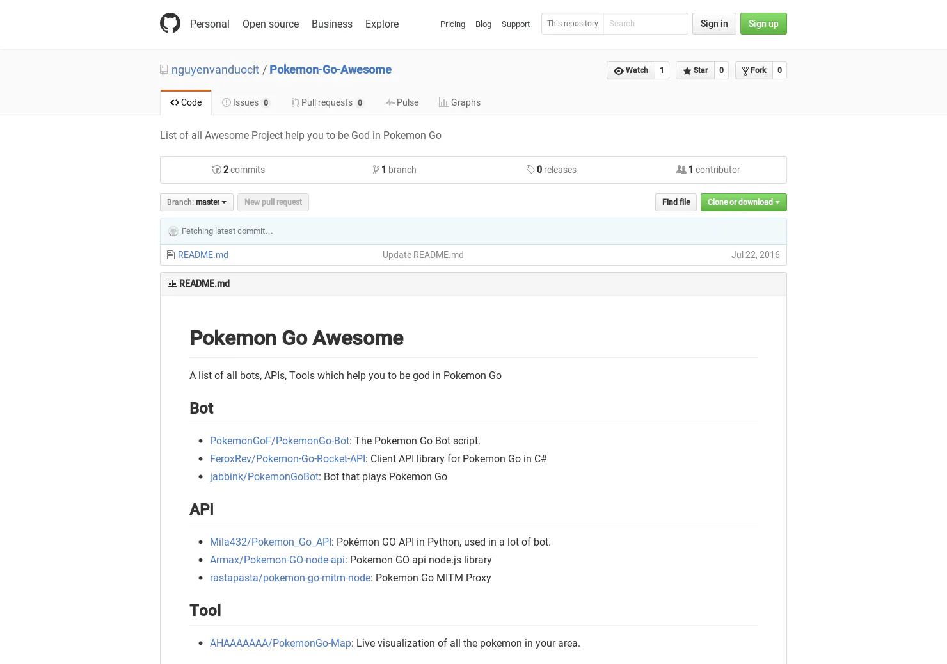Image resolution: width=947 pixels, height=664 pixels.
Task: Open the Business nav item
Action: [332, 24]
